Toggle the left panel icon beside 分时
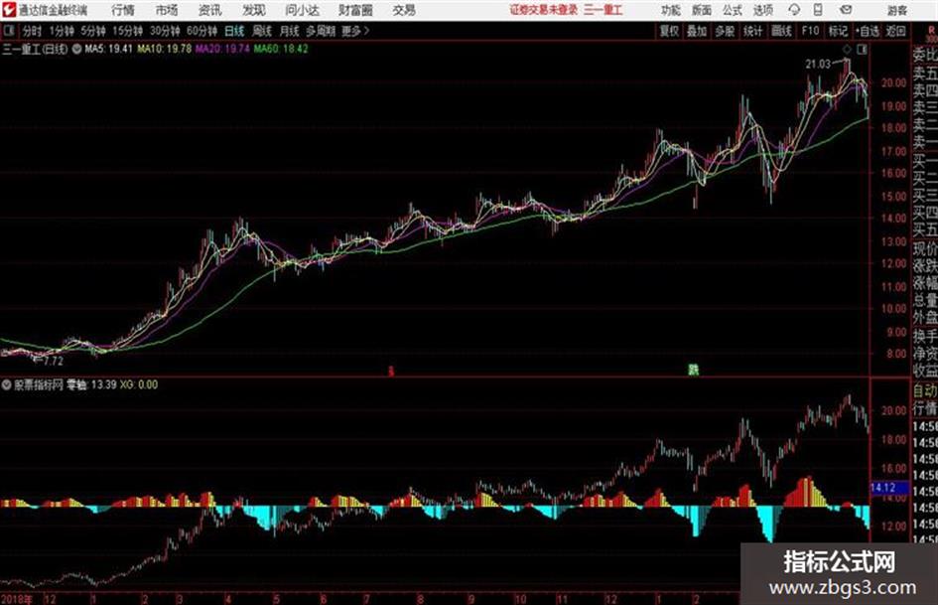The width and height of the screenshot is (938, 605). pos(8,31)
